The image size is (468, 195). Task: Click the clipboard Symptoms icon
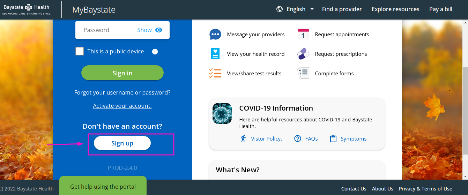tap(333, 138)
